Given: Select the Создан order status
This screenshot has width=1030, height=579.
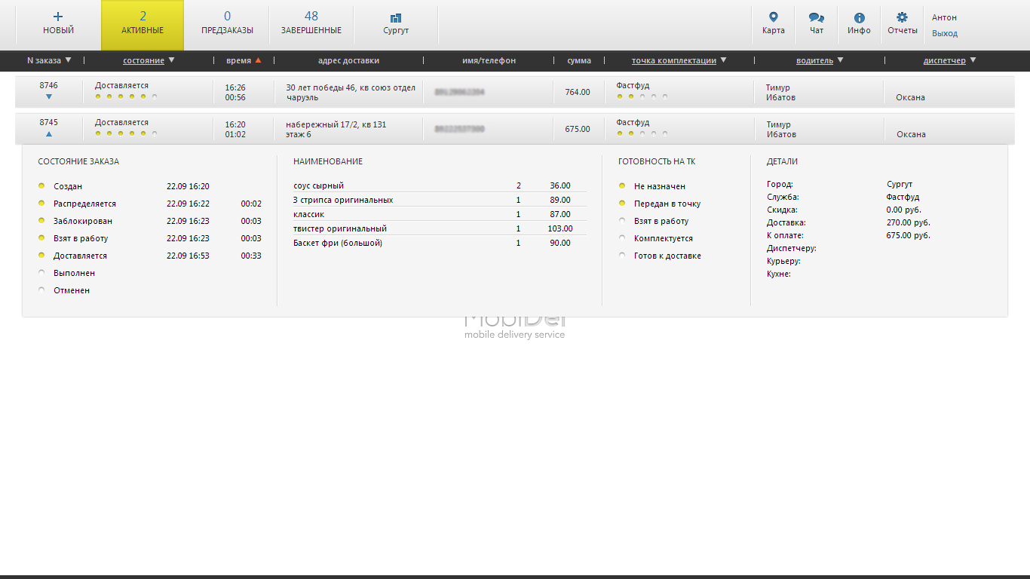Looking at the screenshot, I should (x=41, y=185).
